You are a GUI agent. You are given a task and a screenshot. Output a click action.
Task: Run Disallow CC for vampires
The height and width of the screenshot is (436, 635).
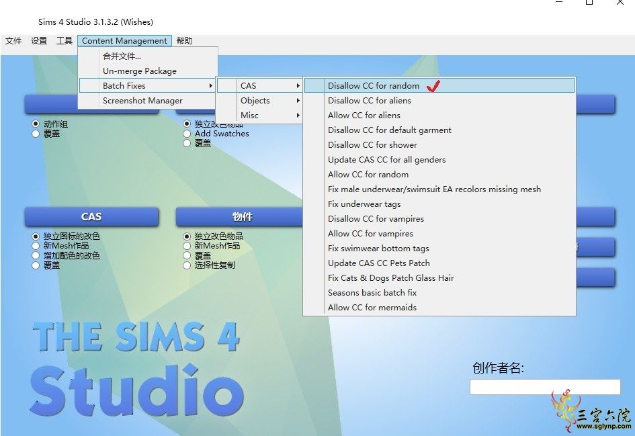point(439,218)
